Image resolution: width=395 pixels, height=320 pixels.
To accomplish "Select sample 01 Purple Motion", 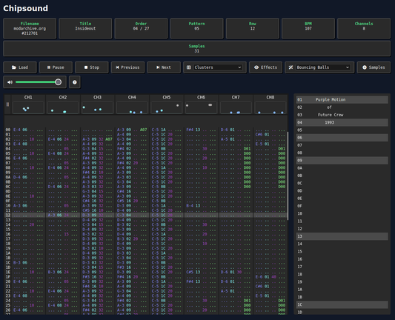I will 342,100.
